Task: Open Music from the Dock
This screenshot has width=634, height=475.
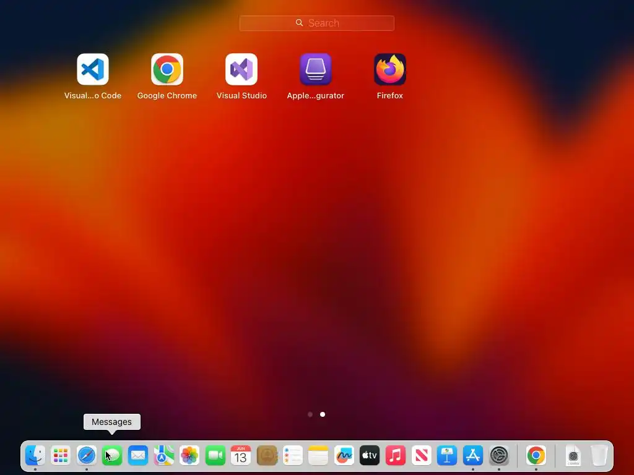Action: coord(396,456)
